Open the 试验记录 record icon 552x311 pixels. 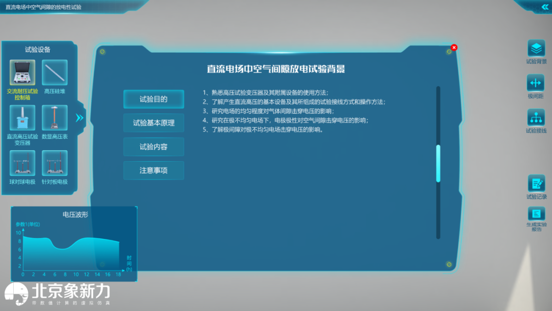point(536,184)
